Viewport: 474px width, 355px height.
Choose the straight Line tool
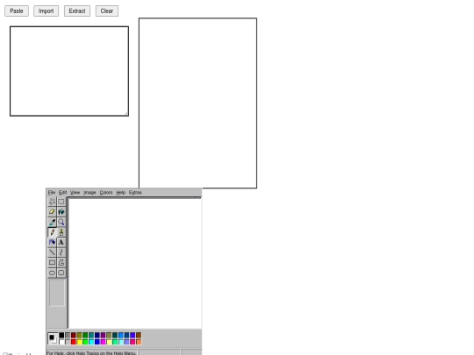(52, 252)
